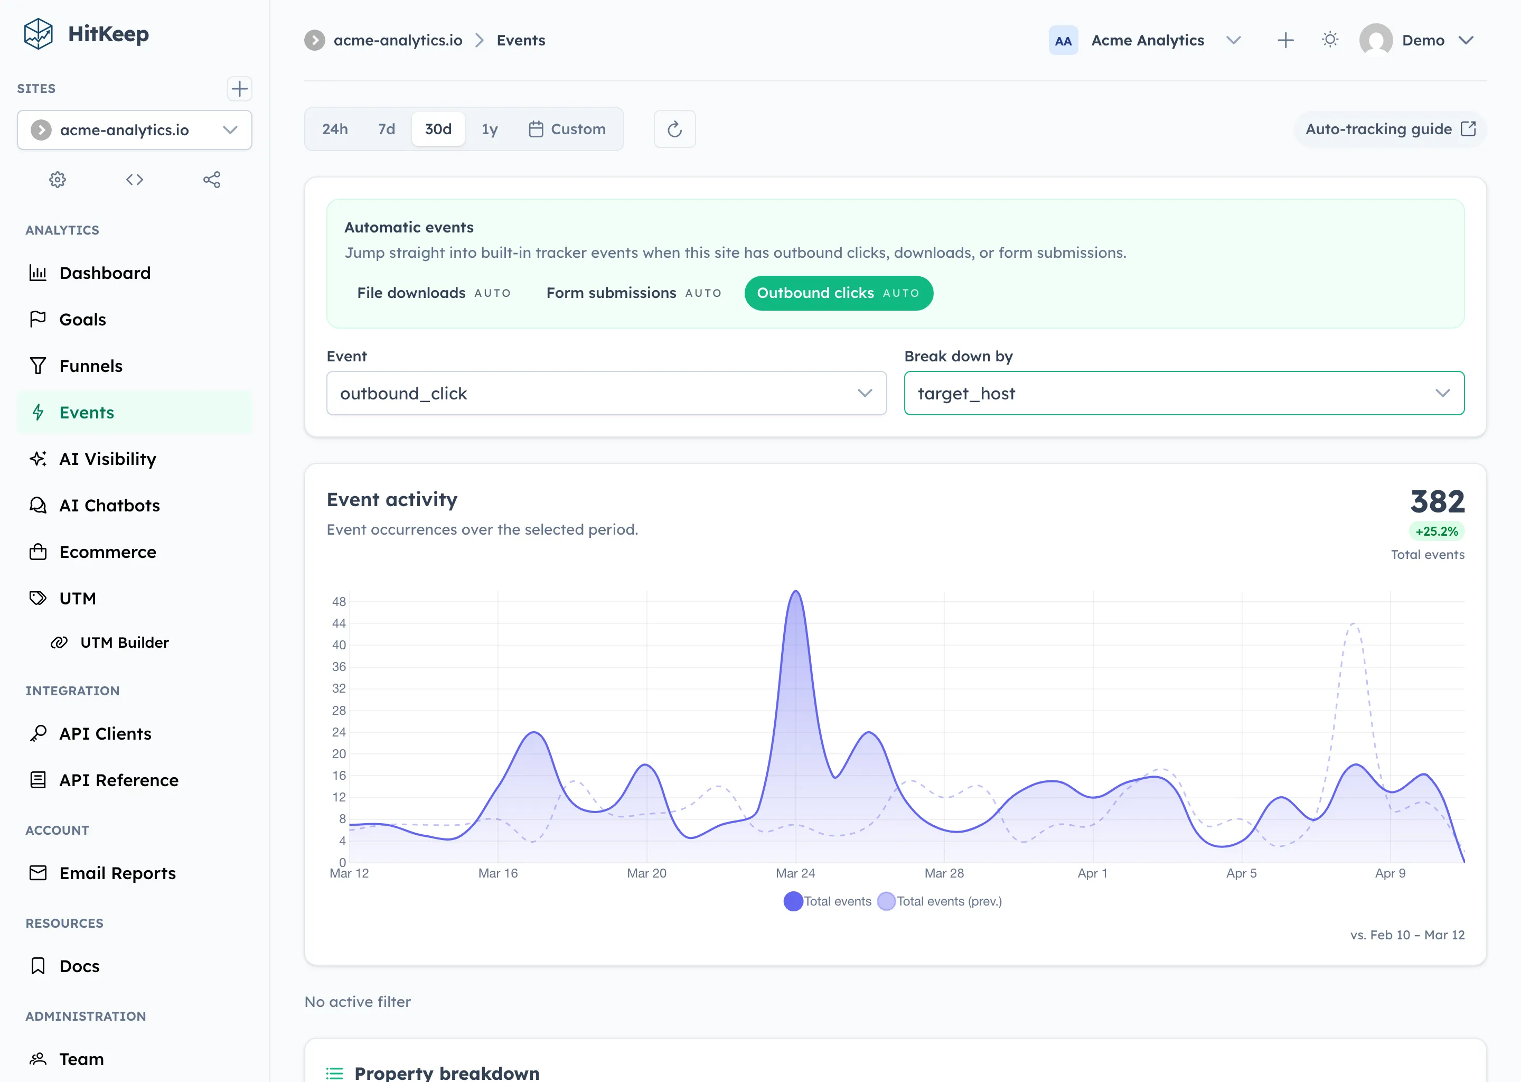This screenshot has width=1521, height=1082.
Task: Switch theme using the sun icon
Action: [1330, 39]
